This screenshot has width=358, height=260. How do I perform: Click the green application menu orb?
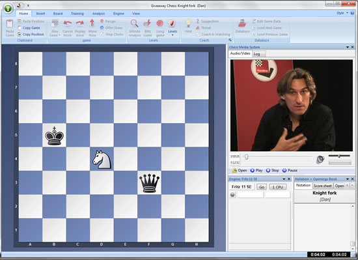pos(8,8)
